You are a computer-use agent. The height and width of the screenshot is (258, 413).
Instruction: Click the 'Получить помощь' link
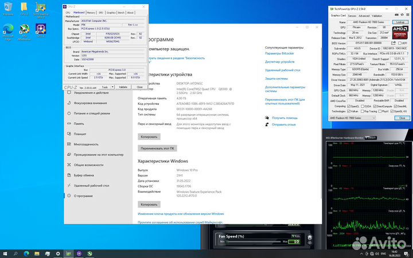click(285, 118)
